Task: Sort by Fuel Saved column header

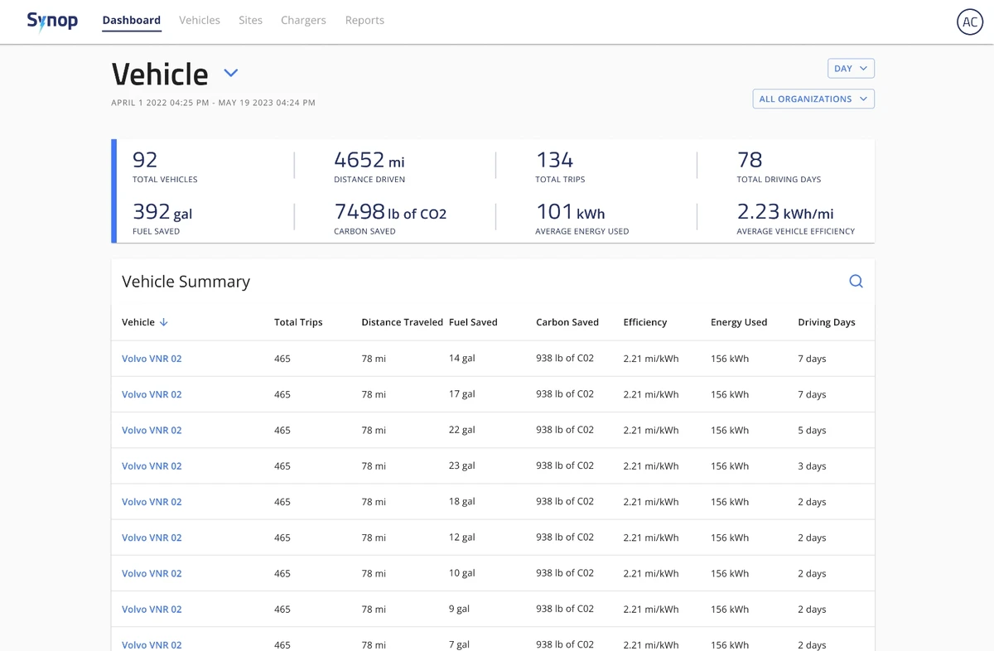Action: coord(473,322)
